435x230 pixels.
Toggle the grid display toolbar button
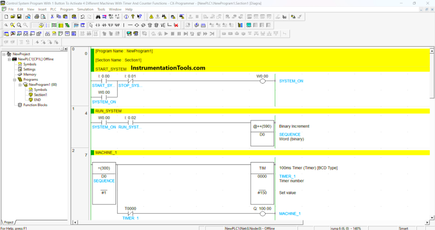coord(35,25)
